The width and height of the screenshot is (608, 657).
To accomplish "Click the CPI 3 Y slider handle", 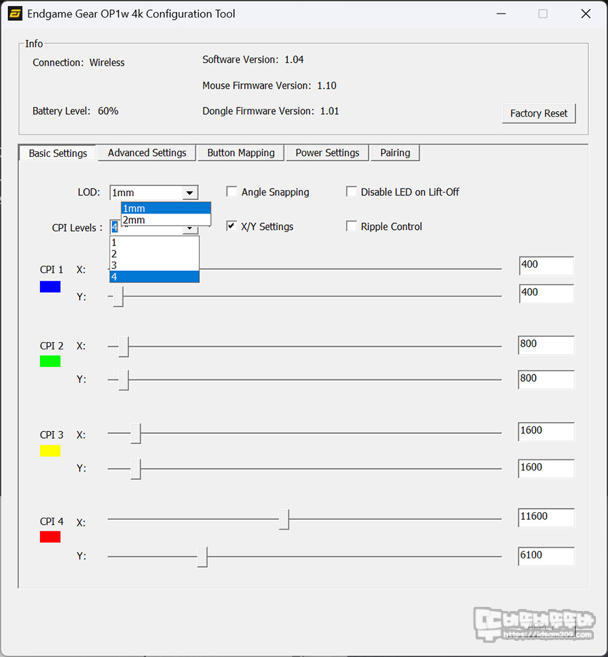I will pos(136,469).
